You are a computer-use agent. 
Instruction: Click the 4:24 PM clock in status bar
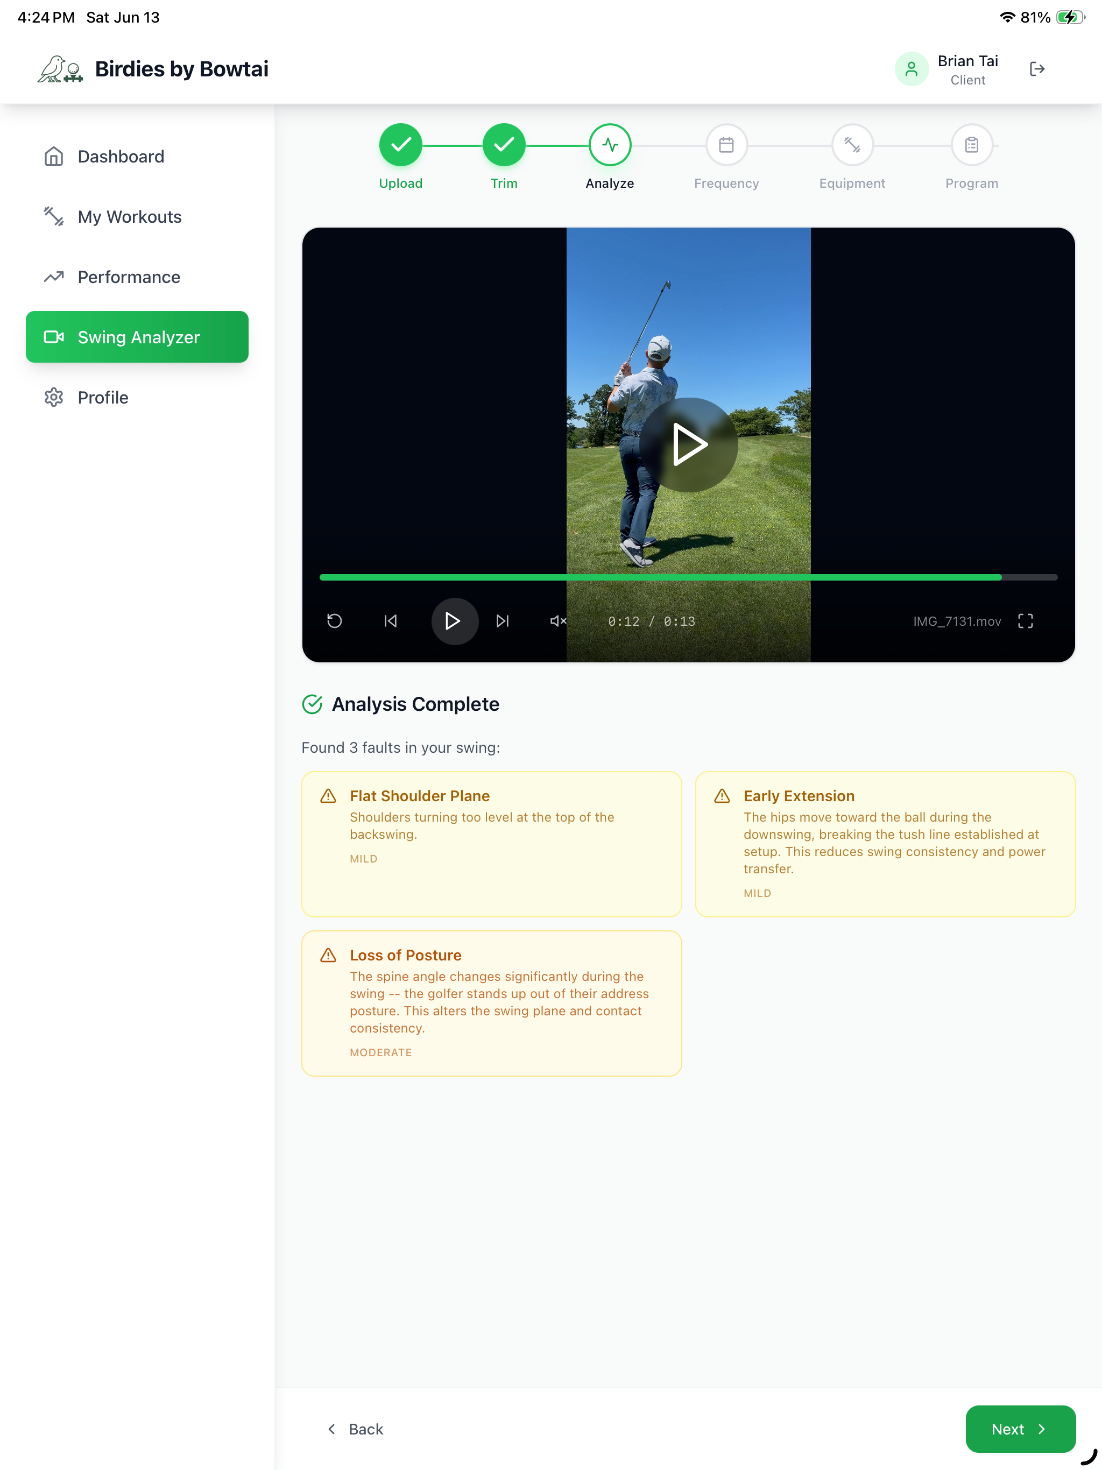click(46, 17)
